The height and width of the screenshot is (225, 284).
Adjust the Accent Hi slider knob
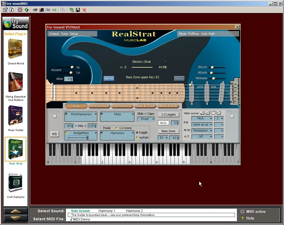click(x=72, y=67)
